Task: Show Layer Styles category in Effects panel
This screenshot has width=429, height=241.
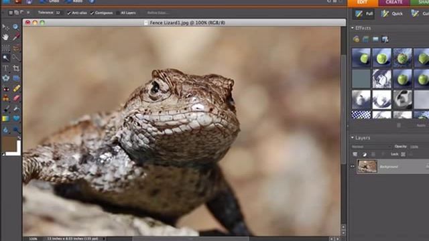Action: (366, 39)
